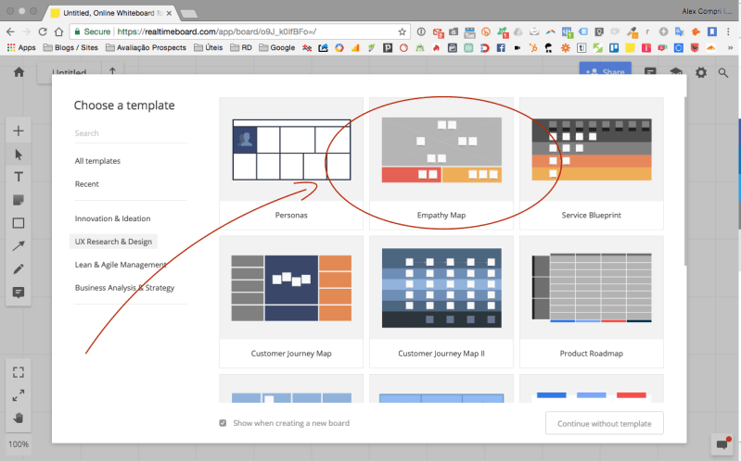Reload the page in browser
741x461 pixels.
(43, 31)
